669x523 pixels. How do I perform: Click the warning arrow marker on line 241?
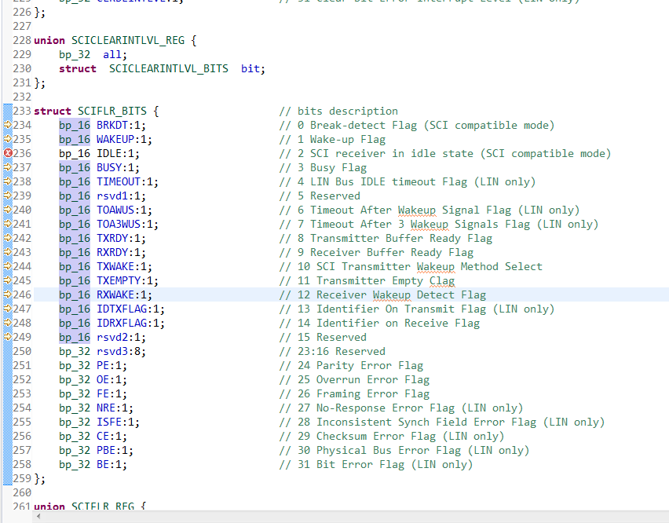click(8, 224)
